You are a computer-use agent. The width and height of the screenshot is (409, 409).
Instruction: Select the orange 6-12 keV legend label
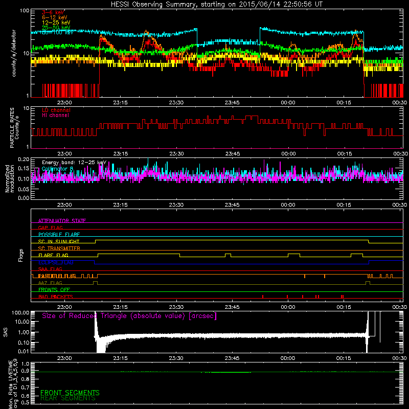click(x=55, y=17)
